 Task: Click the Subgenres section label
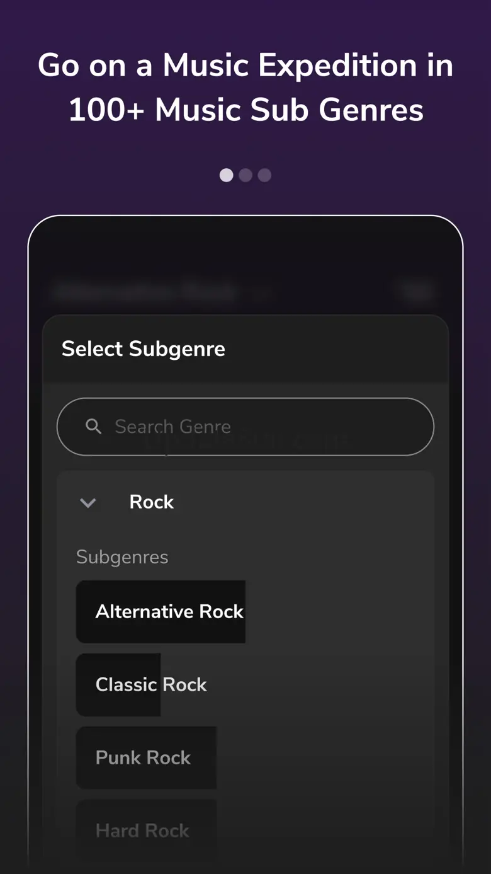122,557
